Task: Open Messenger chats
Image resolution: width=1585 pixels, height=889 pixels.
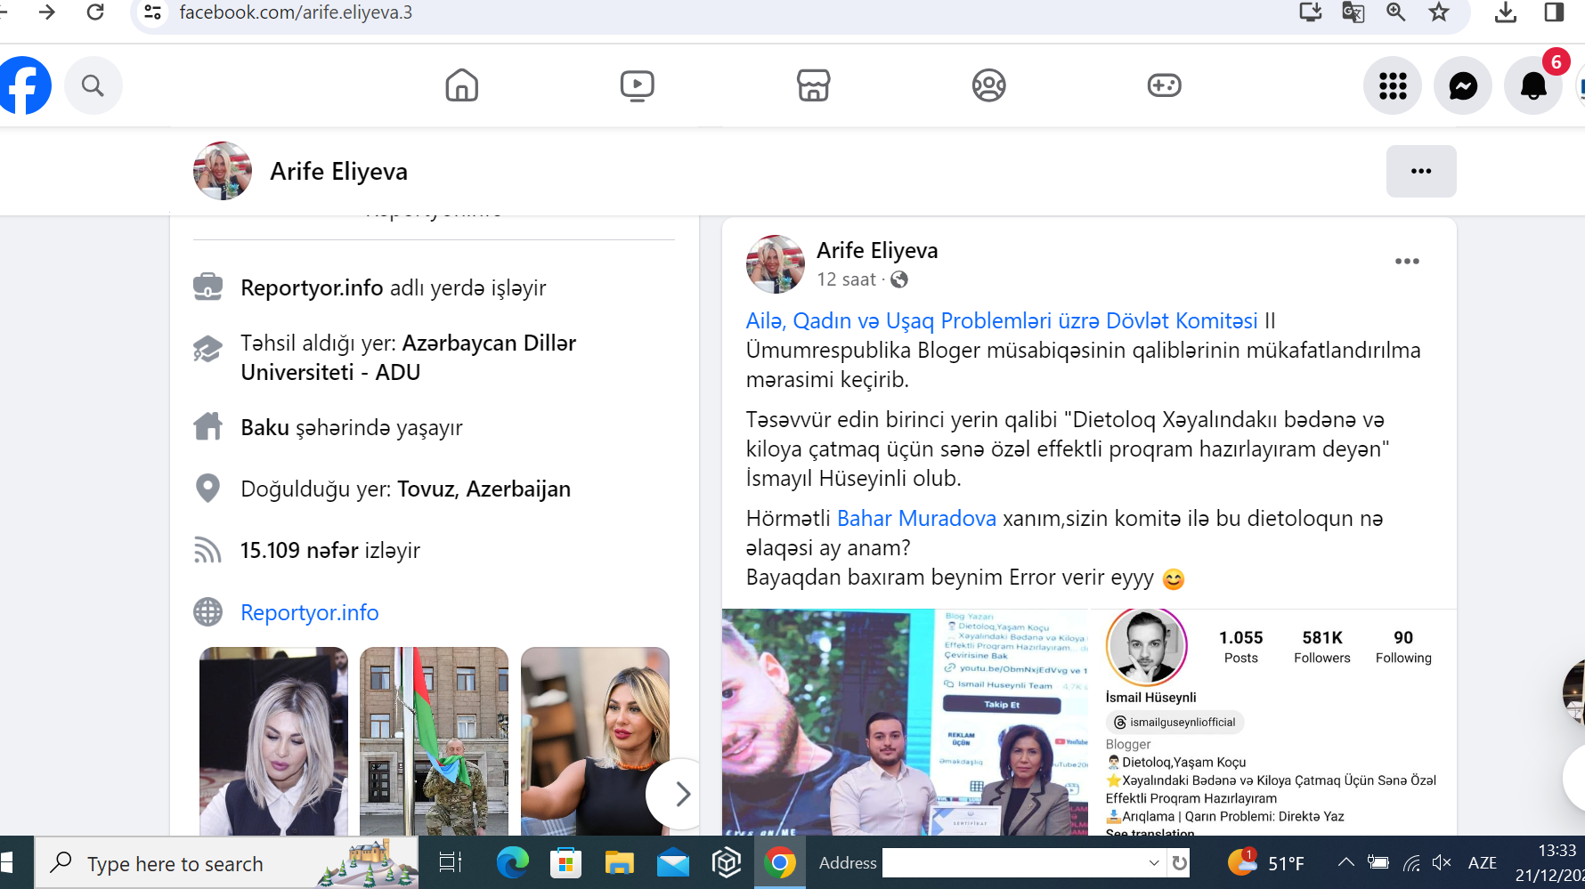Action: 1463,85
